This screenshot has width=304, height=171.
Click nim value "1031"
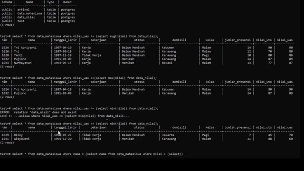point(5,139)
